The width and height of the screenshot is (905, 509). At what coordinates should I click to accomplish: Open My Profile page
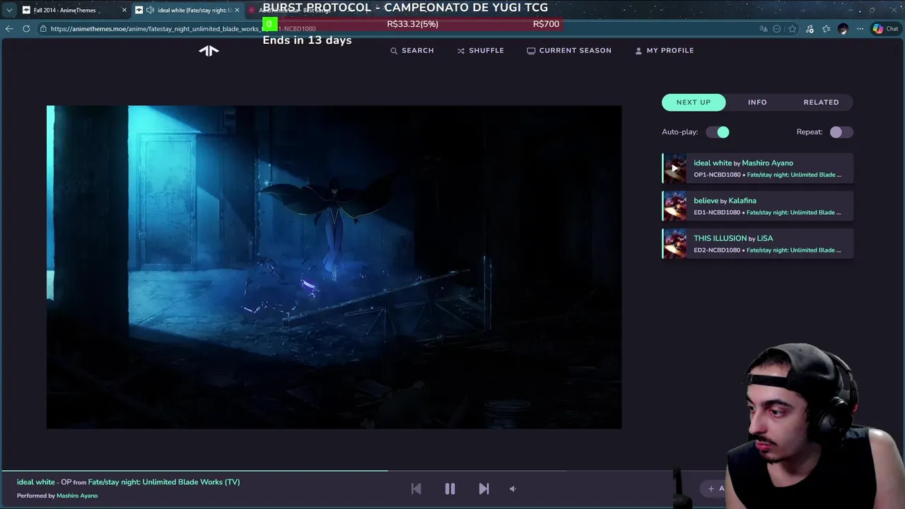click(665, 50)
